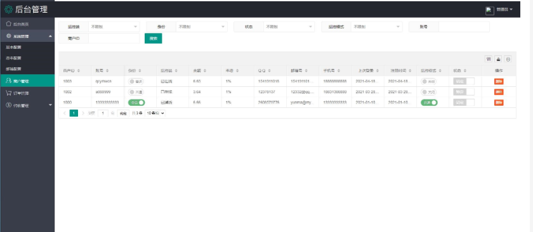Click account cell a888999

(x=103, y=92)
